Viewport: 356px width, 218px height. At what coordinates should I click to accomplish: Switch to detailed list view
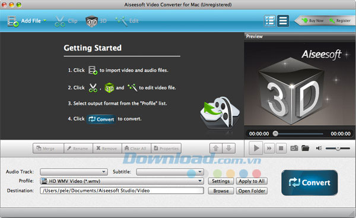[270, 21]
